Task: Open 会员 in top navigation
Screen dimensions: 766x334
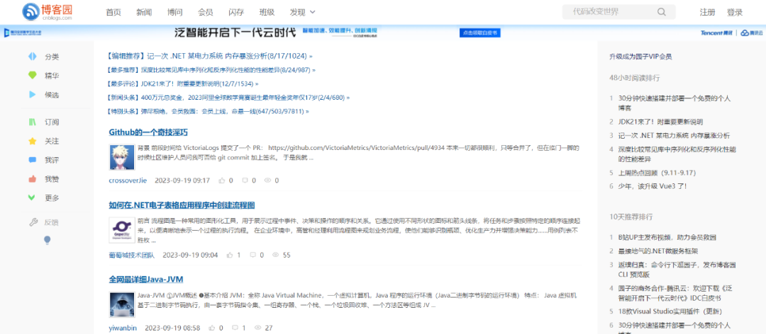Action: coord(205,12)
